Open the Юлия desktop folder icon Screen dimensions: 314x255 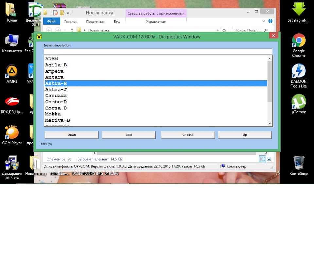click(x=12, y=12)
